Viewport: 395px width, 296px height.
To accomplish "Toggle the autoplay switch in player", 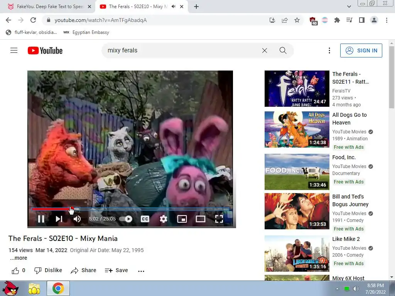I will coord(126,219).
